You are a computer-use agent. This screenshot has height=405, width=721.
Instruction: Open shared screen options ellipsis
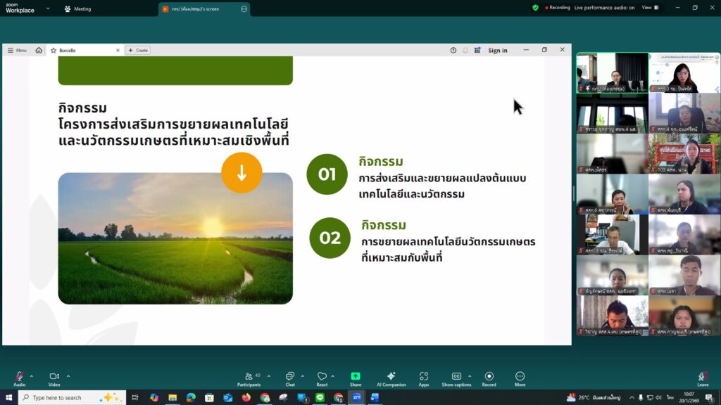point(244,9)
